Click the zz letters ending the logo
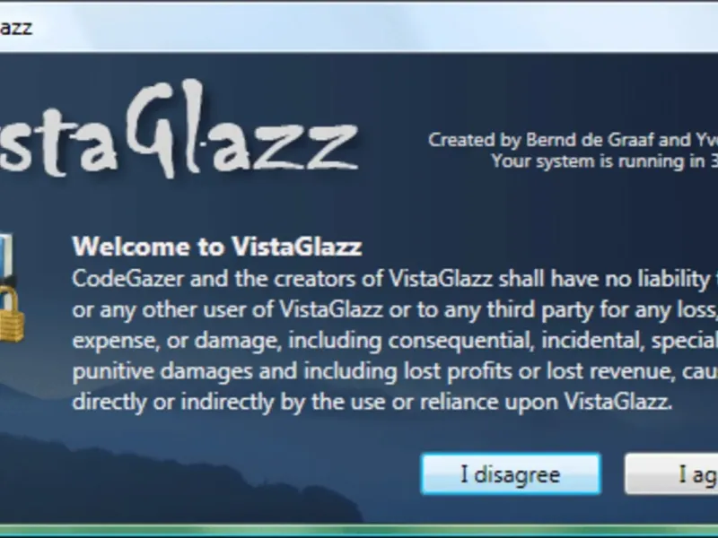 (x=304, y=144)
